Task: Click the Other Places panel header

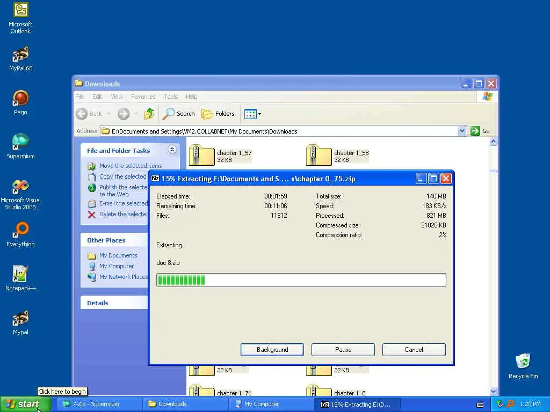Action: 114,240
